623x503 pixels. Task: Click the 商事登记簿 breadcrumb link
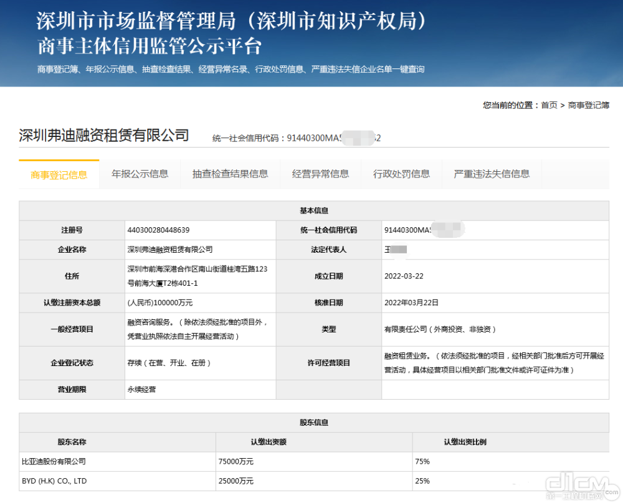tap(589, 105)
